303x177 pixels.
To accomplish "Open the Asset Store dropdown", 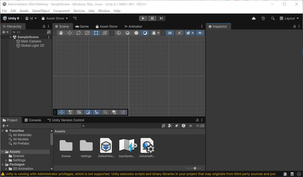I will [x=55, y=18].
